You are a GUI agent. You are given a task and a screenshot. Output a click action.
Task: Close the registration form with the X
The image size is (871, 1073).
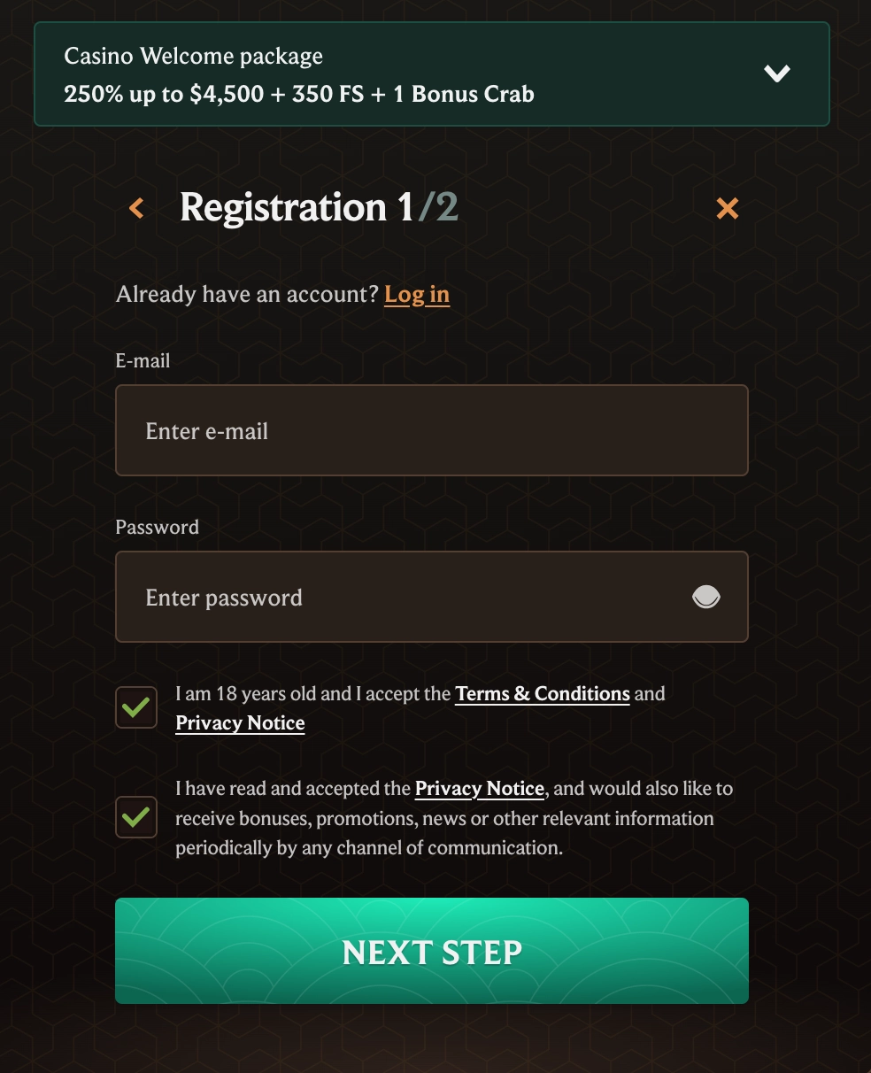click(x=727, y=208)
